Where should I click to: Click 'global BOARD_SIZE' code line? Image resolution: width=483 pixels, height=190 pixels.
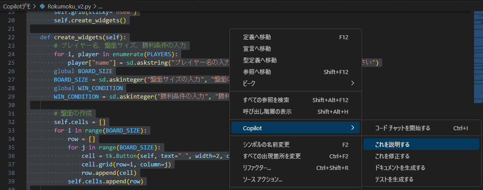click(83, 71)
